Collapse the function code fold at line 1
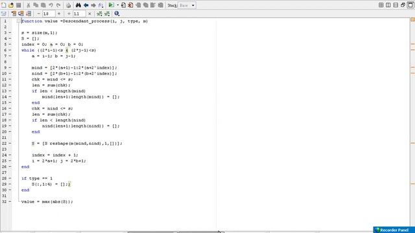Image resolution: width=415 pixels, height=233 pixels. click(19, 21)
